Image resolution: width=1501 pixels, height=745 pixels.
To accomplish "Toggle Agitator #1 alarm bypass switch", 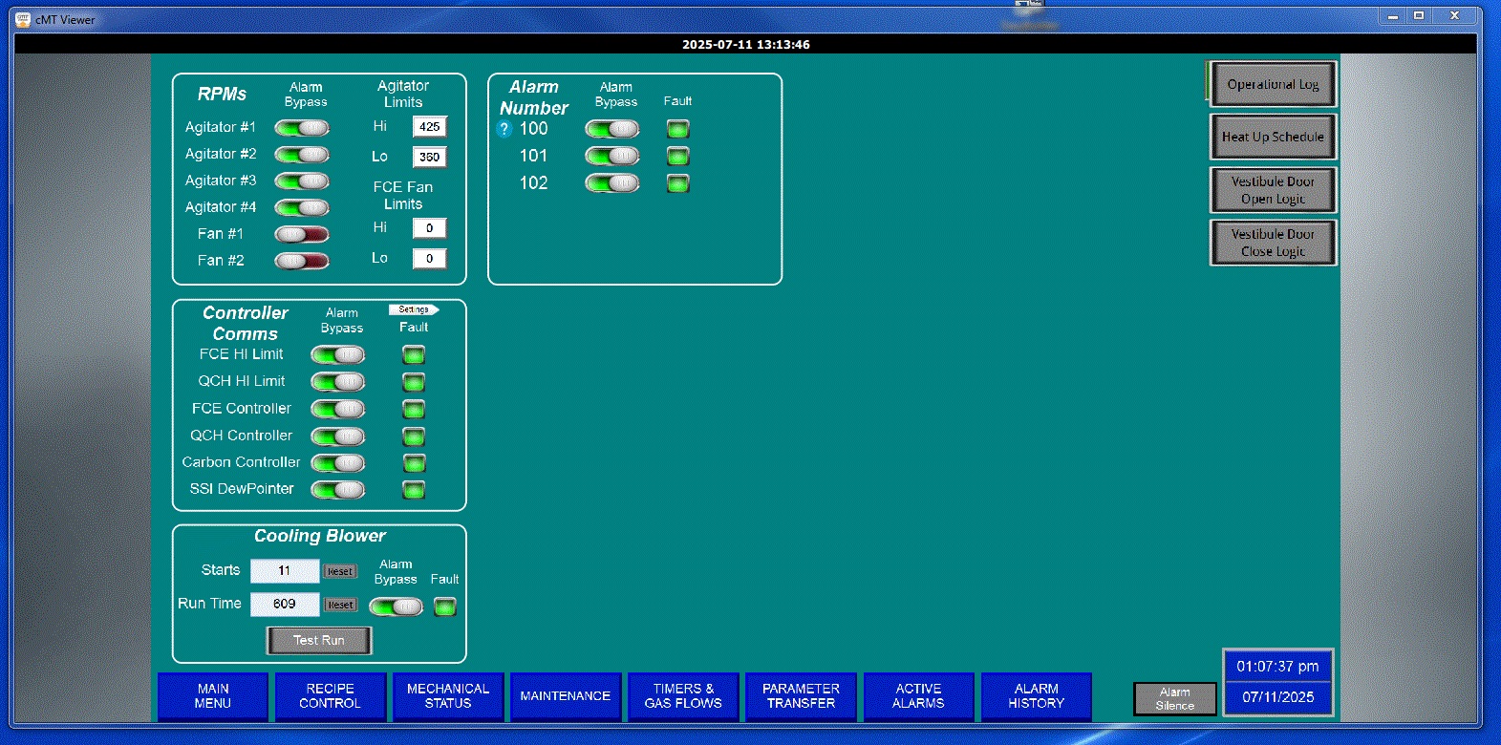I will [302, 128].
